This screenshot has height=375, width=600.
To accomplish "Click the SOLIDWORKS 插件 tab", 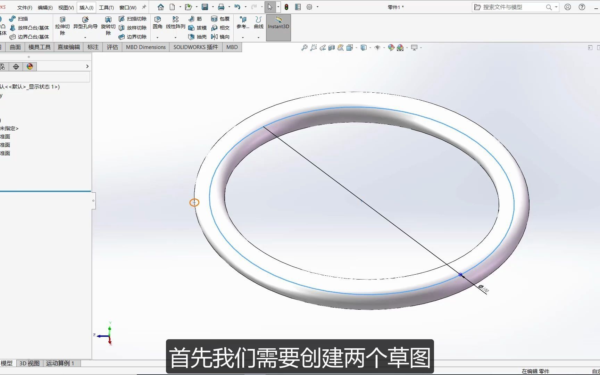I will 195,47.
